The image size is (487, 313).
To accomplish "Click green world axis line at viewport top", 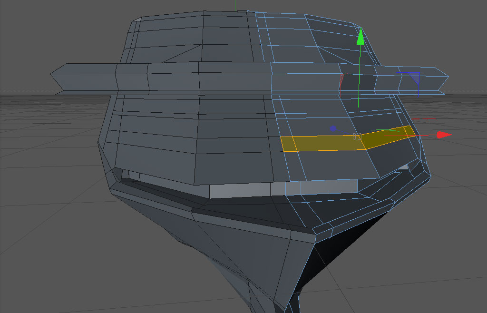I will tap(235, 5).
